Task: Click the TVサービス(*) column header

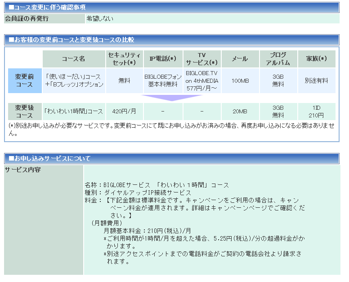Action: pyautogui.click(x=202, y=59)
